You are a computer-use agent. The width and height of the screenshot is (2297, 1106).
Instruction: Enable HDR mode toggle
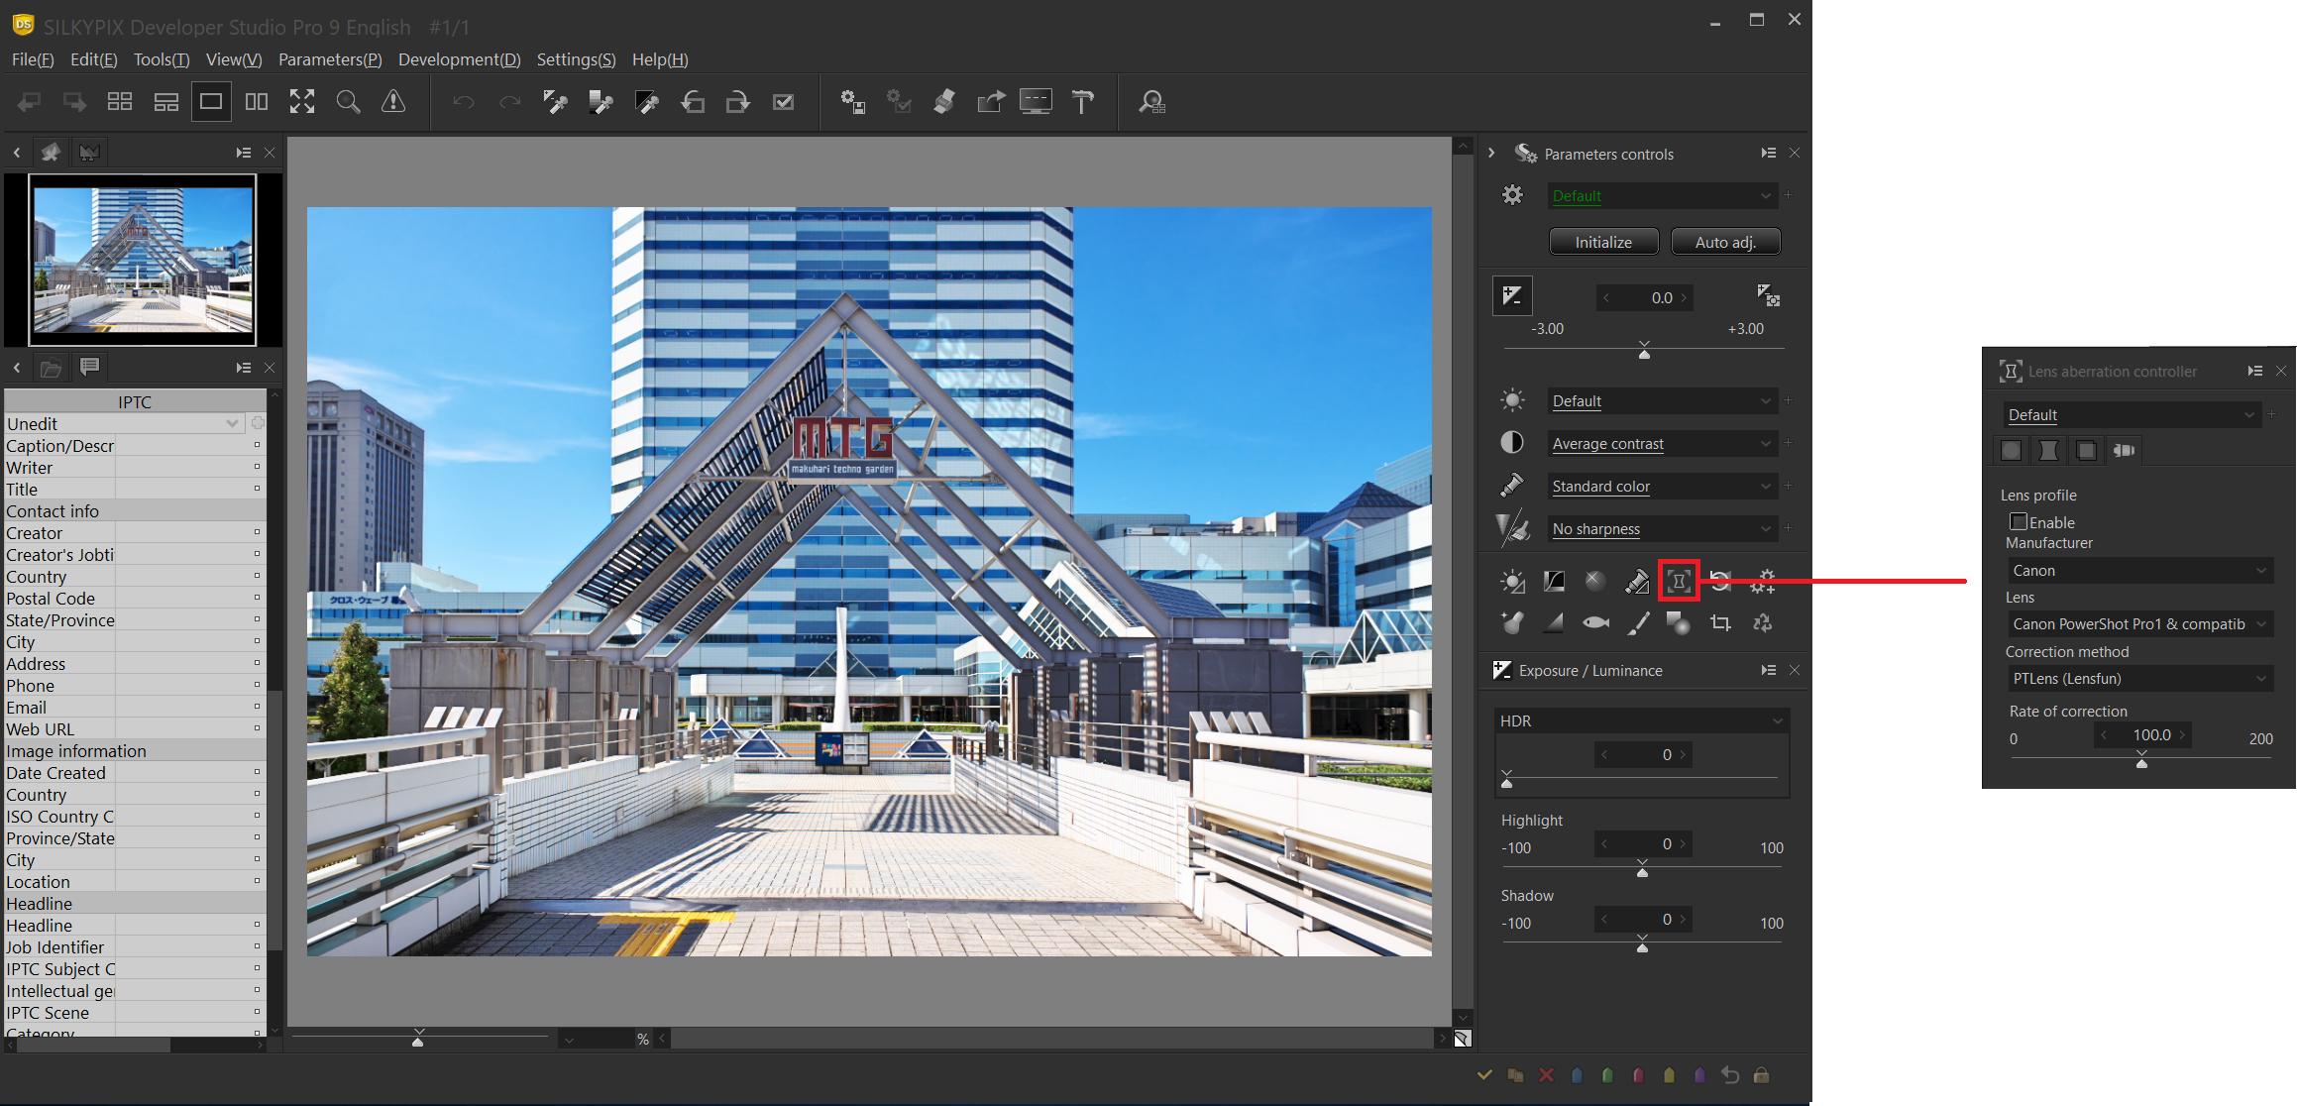click(x=1779, y=720)
